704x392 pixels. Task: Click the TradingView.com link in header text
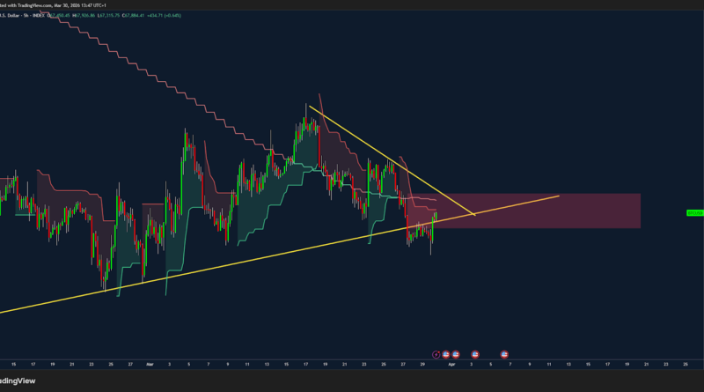(33, 4)
